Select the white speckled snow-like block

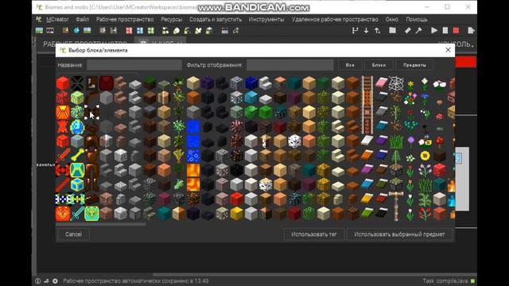tap(294, 141)
